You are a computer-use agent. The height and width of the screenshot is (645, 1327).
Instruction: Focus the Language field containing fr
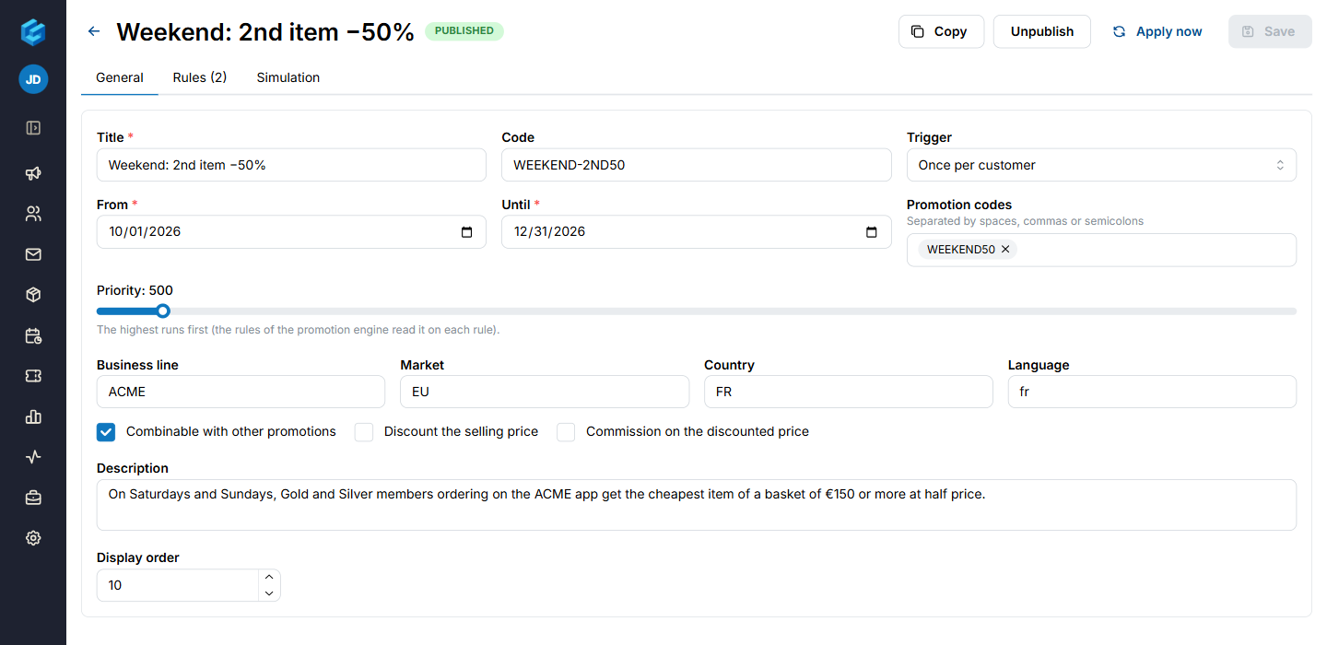1152,392
